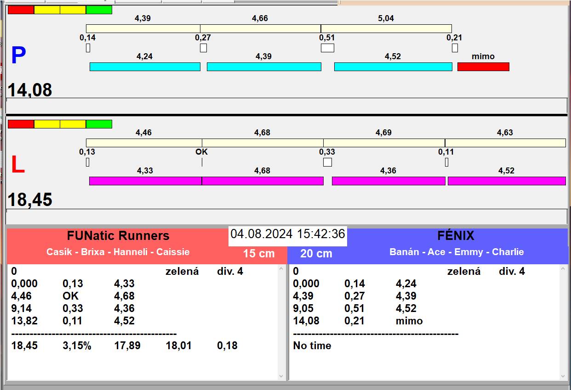Click the small box under 0,11 in lane L
Image resolution: width=571 pixels, height=390 pixels.
point(446,162)
